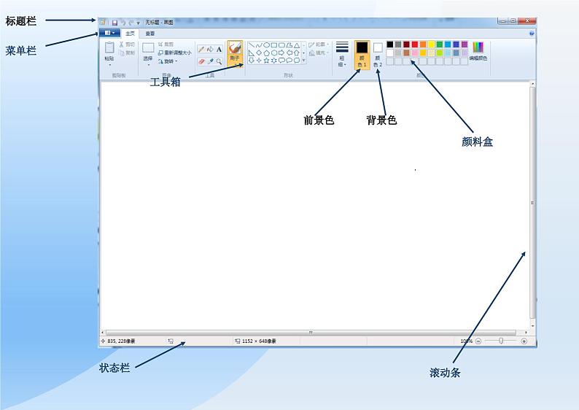Select the Left arrow shape

289,53
